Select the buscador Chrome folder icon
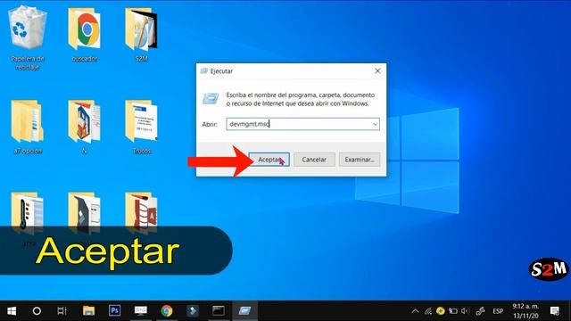 pos(84,35)
